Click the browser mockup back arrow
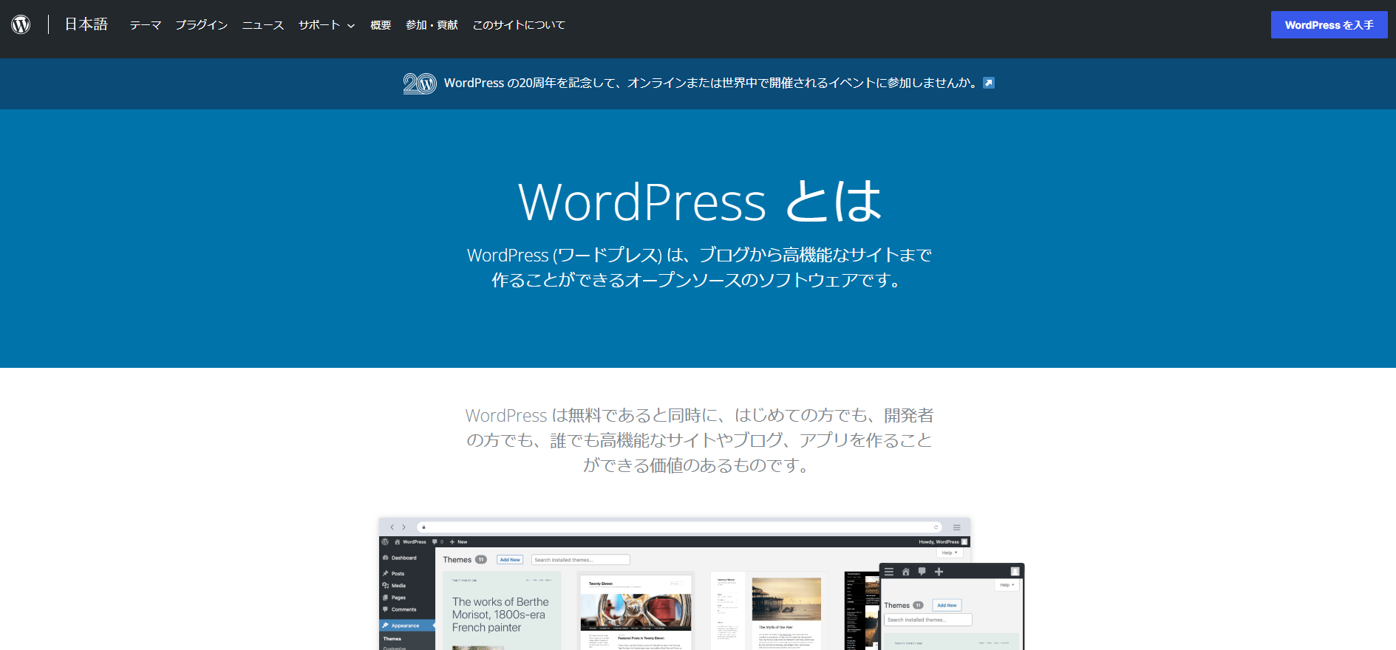The height and width of the screenshot is (650, 1396). (392, 527)
